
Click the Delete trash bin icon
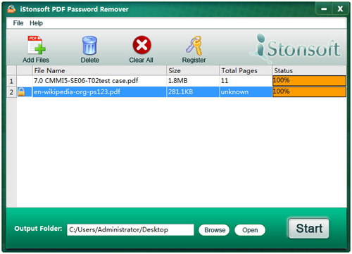[89, 45]
